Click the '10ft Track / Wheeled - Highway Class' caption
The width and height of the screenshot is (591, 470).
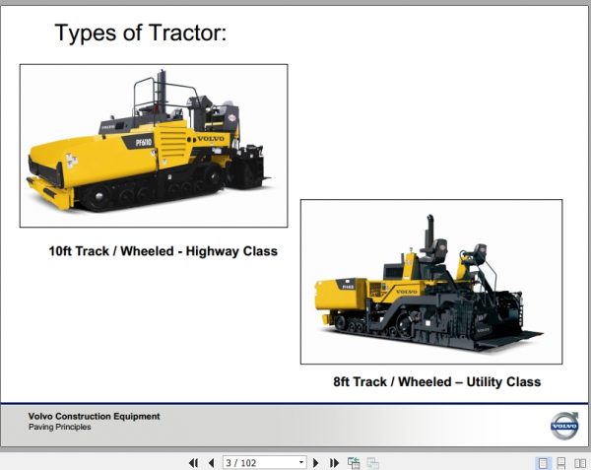coord(163,251)
